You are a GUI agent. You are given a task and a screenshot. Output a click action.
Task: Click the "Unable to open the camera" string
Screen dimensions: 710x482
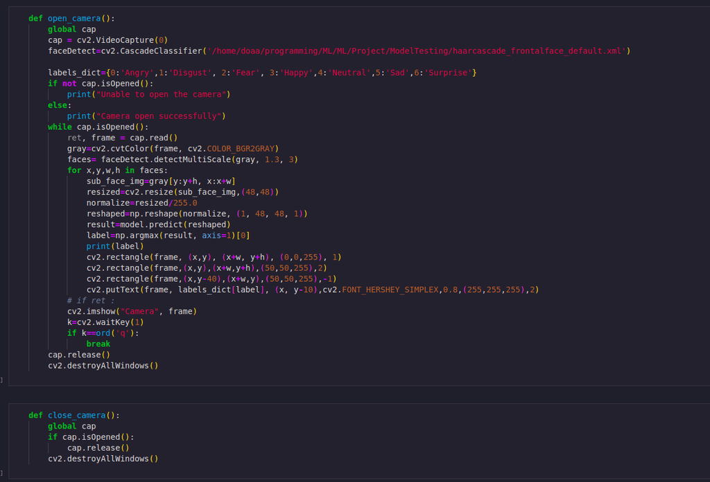click(161, 94)
